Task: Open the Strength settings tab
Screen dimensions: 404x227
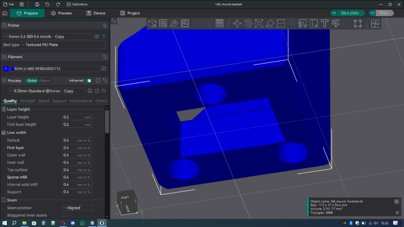Action: point(27,101)
